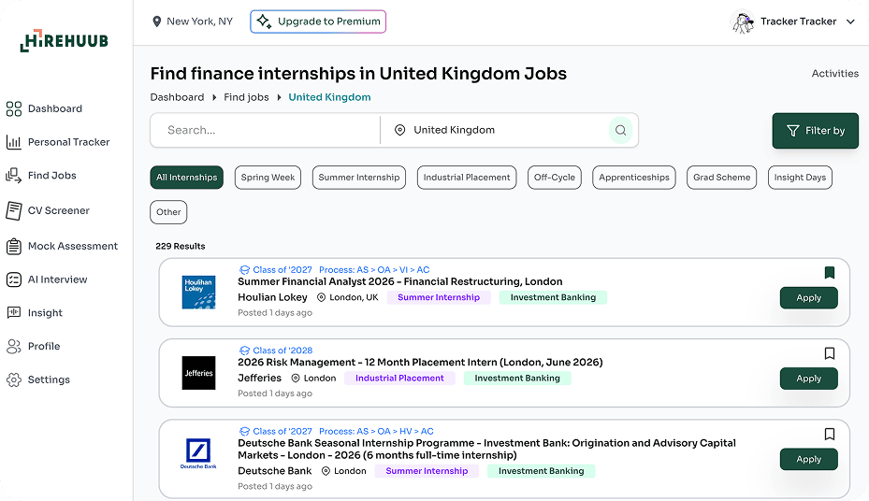Click the magnifier search icon
Screen dimensions: 869x501
(619, 131)
